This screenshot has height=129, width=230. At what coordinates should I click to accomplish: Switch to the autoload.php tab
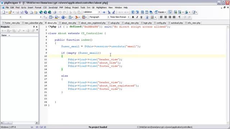177,23
